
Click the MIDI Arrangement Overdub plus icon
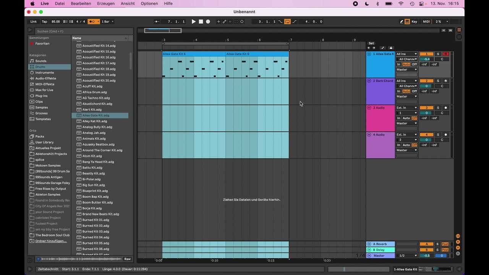point(219,22)
